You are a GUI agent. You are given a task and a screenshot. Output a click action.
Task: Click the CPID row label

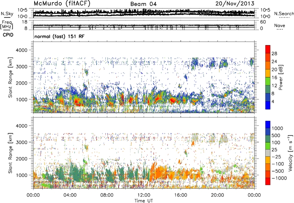coord(8,35)
